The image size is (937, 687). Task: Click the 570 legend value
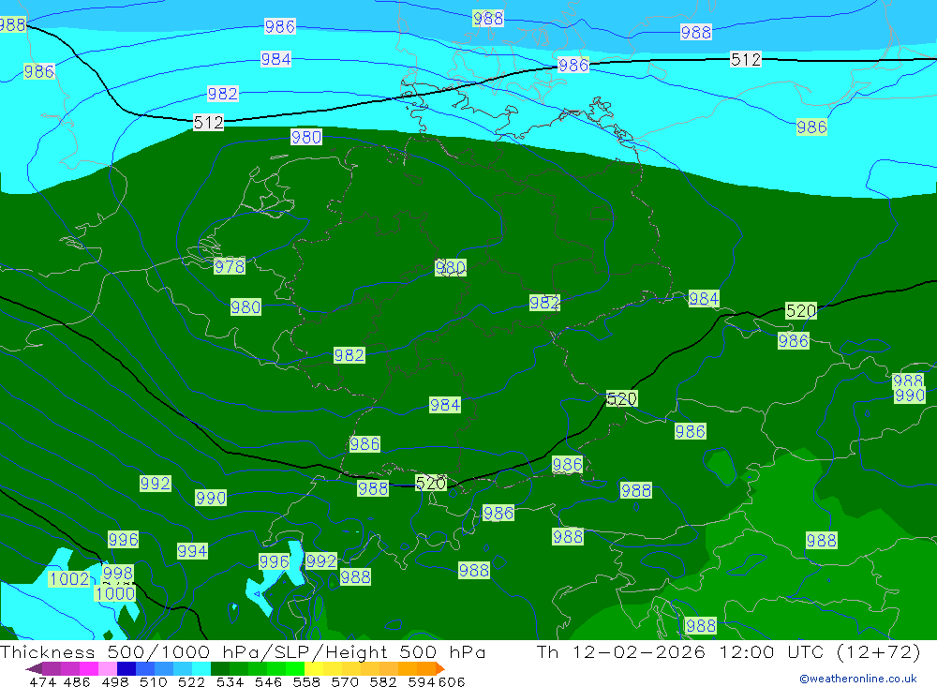tap(344, 681)
